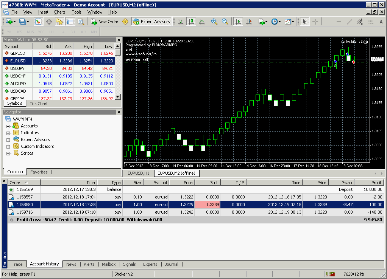Select GBPUSD row in Market Watch
This screenshot has width=387, height=279.
[59, 53]
